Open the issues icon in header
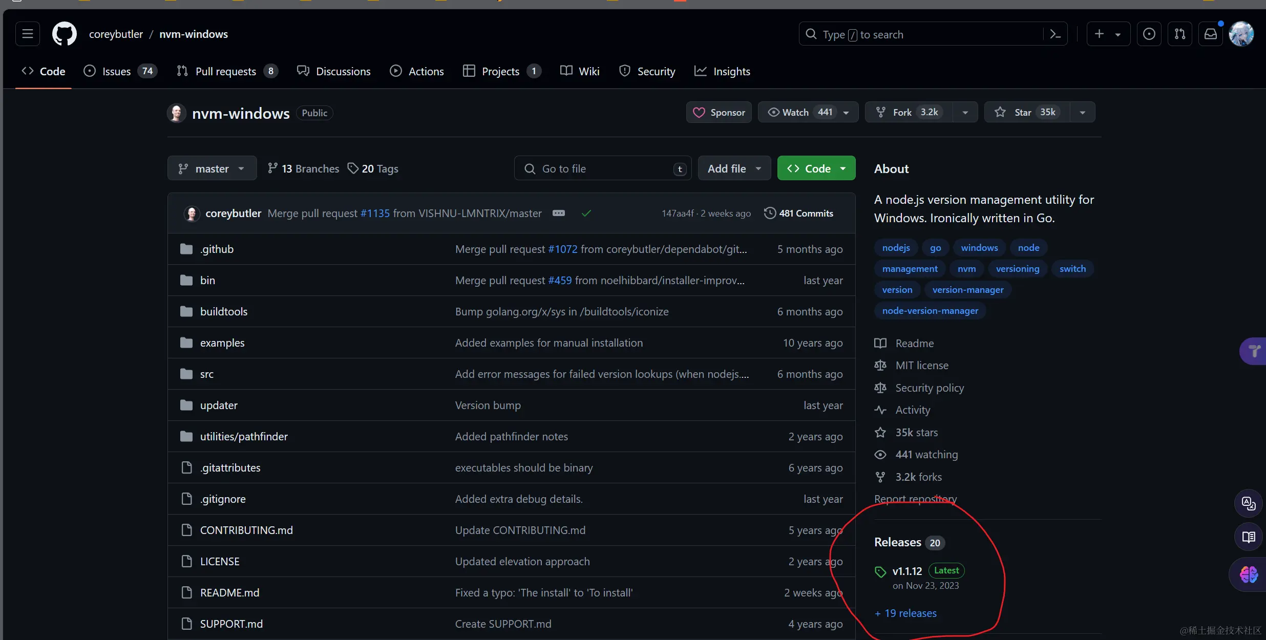Screen dimensions: 1266x640 click(1149, 34)
